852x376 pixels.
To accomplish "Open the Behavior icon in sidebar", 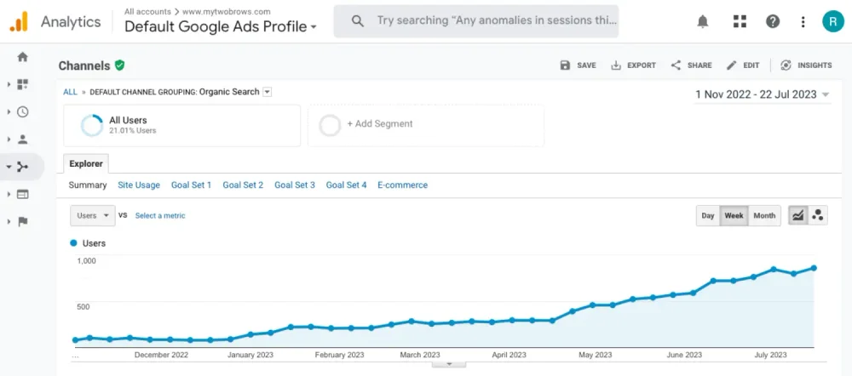I will point(22,194).
